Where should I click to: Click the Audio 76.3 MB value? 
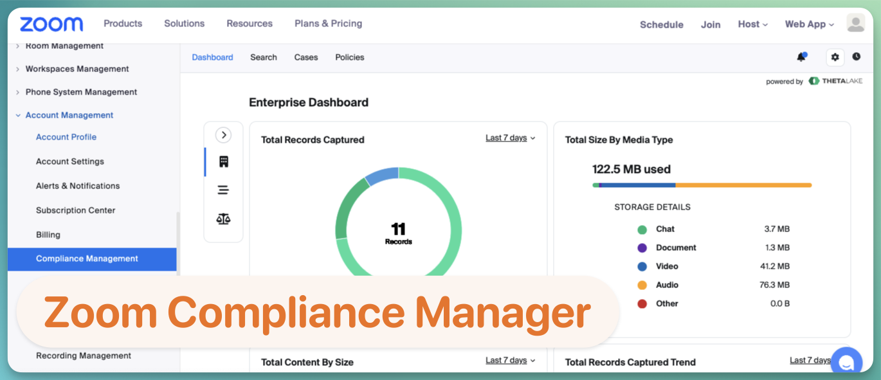point(775,285)
